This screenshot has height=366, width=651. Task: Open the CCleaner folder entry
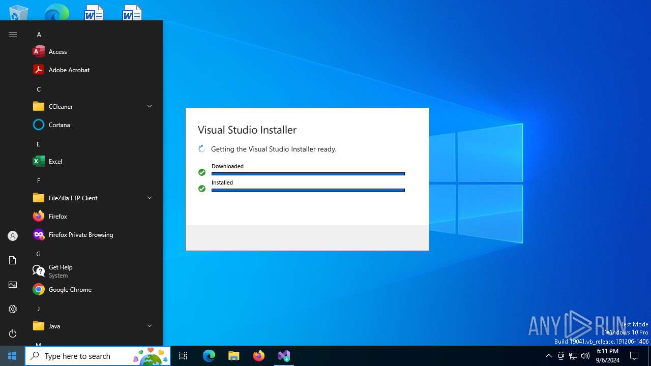click(x=94, y=106)
